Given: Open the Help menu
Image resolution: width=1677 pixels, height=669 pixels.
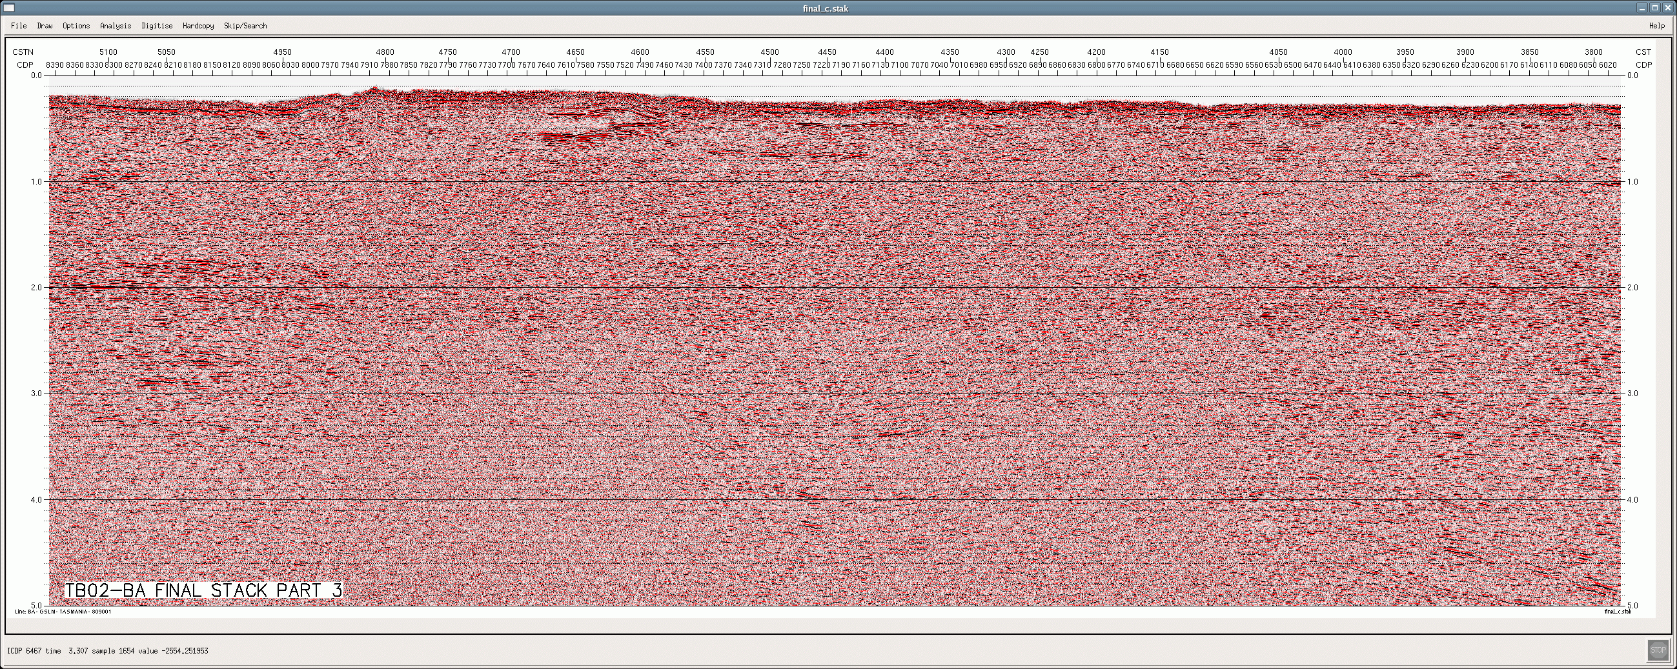Looking at the screenshot, I should point(1657,26).
